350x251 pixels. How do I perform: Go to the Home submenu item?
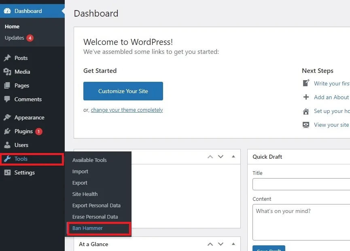(12, 27)
